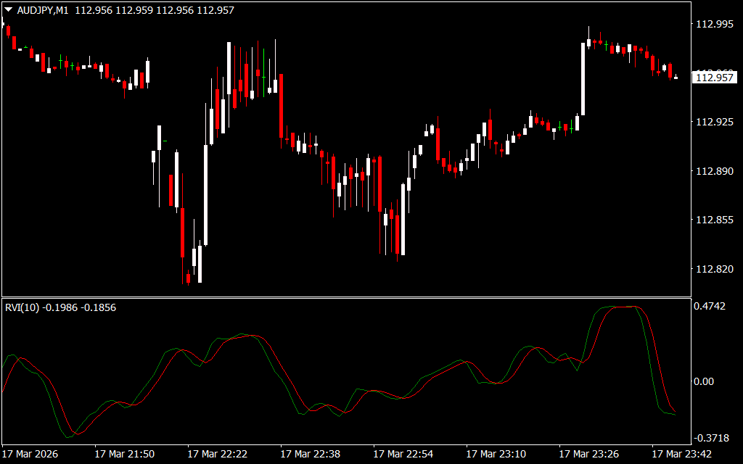The height and width of the screenshot is (464, 743).
Task: Click the AUDJPY,M1 chart title text
Action: [x=43, y=10]
